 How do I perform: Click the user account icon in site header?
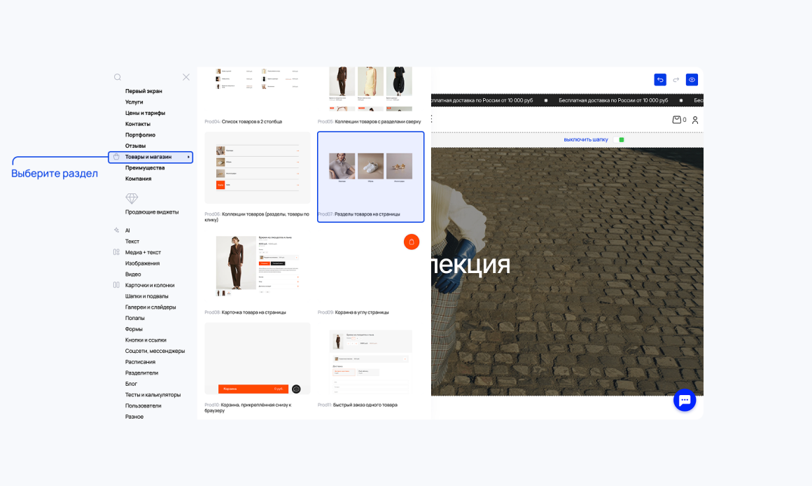pos(695,120)
